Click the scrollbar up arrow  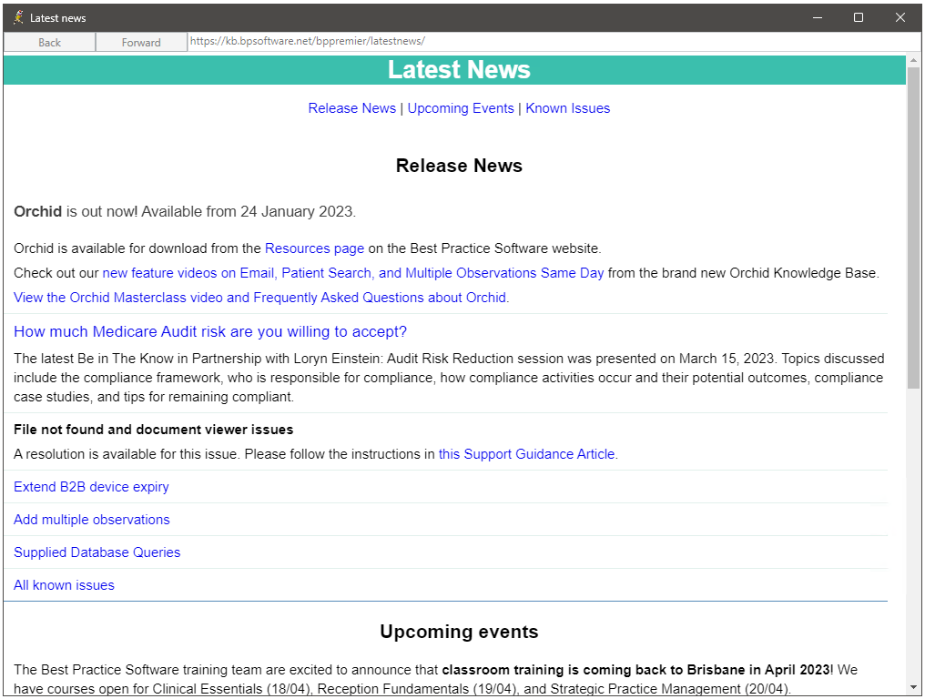click(913, 61)
